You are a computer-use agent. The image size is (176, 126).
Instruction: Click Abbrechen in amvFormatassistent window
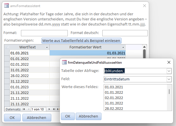[37, 118]
